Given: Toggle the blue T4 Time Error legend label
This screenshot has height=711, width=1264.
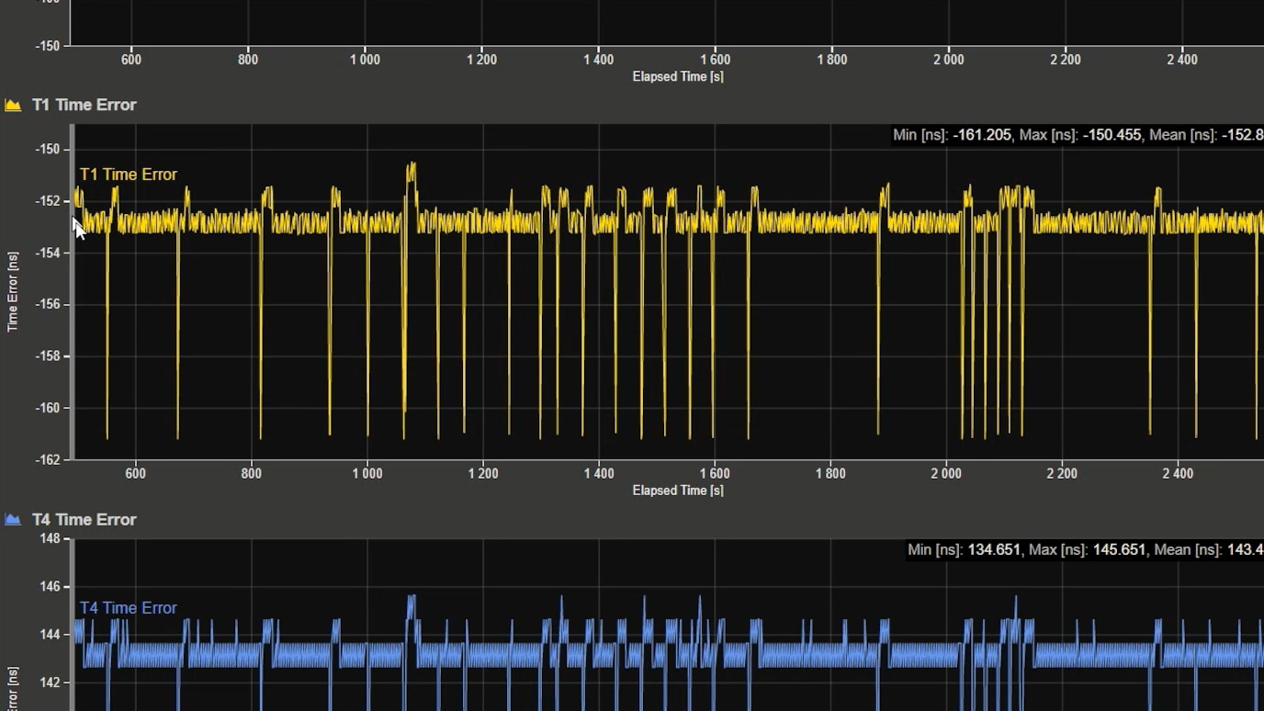Looking at the screenshot, I should [128, 608].
